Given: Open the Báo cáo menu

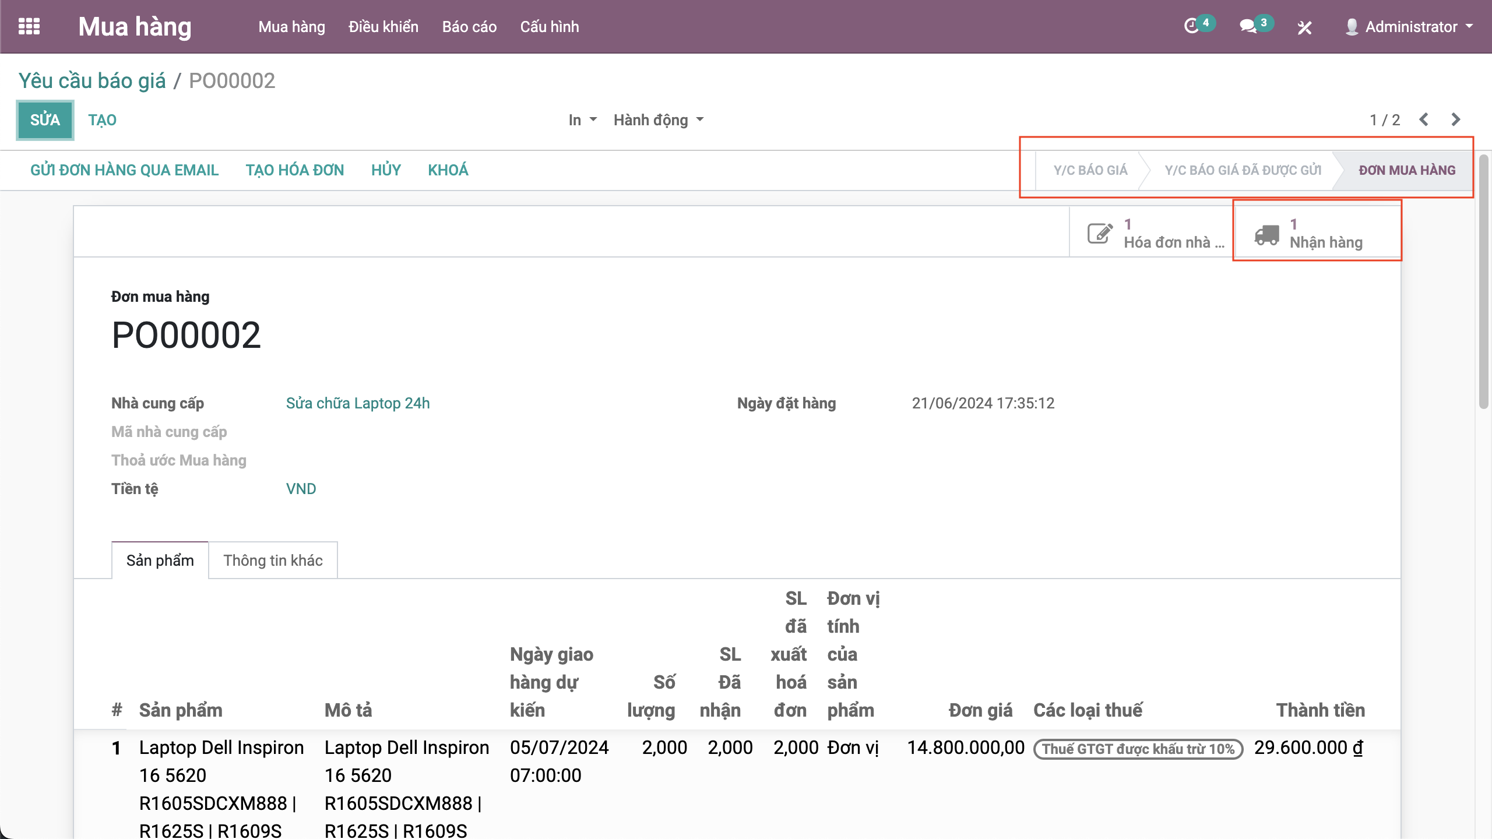Looking at the screenshot, I should pyautogui.click(x=469, y=27).
